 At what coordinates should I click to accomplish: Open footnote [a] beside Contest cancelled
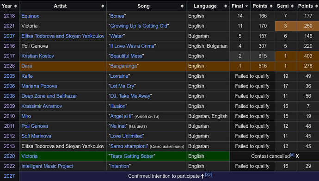click(x=292, y=155)
